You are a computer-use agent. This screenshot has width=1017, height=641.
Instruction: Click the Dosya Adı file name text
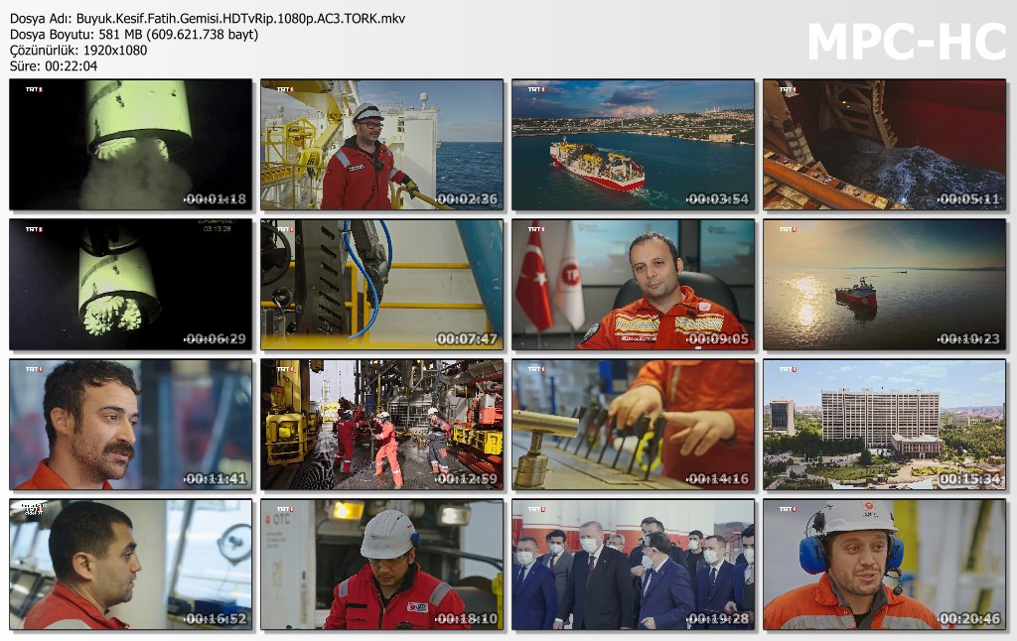click(x=208, y=19)
